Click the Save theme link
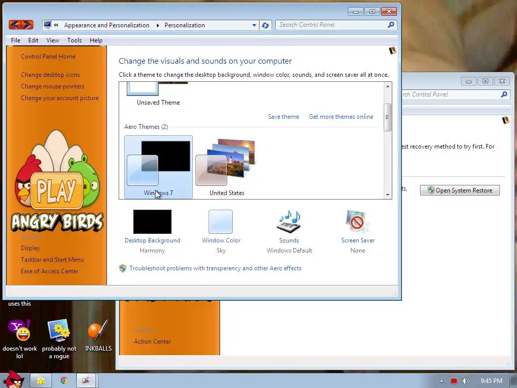 pos(284,117)
